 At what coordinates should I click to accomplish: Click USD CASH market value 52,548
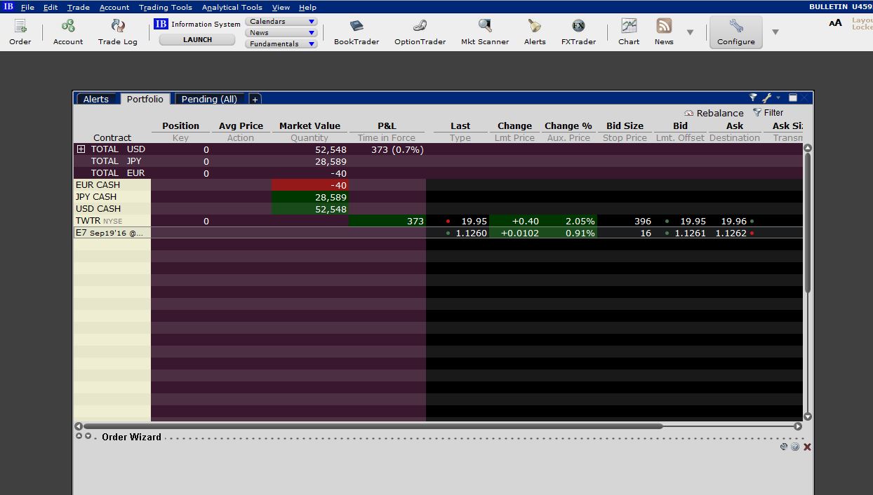point(331,209)
